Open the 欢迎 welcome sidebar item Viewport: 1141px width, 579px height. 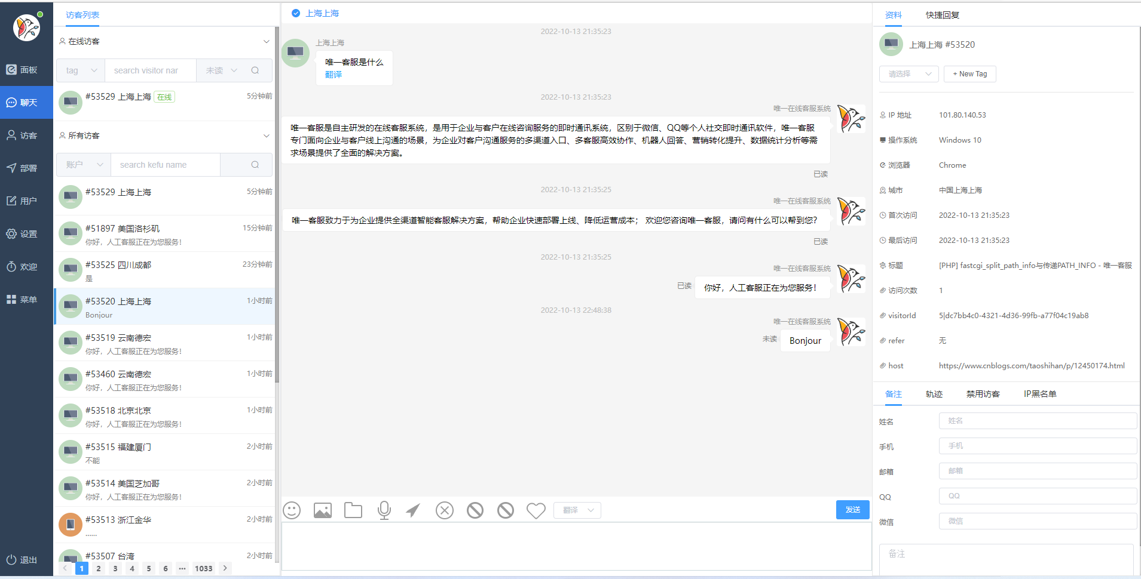click(x=26, y=267)
